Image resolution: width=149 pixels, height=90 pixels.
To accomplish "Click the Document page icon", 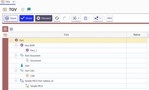I will (27, 60).
